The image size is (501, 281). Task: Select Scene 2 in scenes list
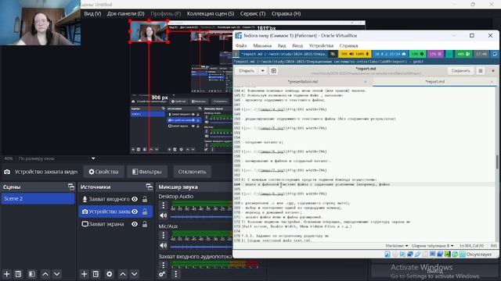38,198
